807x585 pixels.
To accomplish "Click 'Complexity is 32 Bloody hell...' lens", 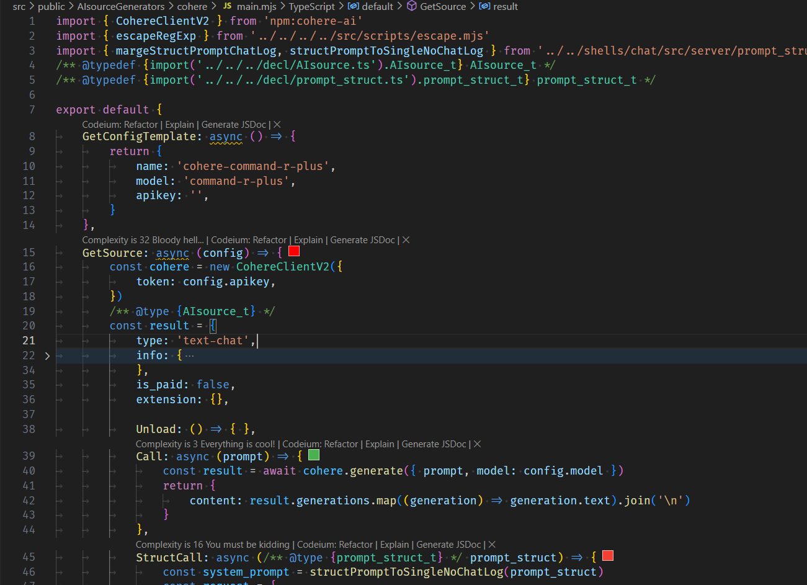I will point(143,240).
